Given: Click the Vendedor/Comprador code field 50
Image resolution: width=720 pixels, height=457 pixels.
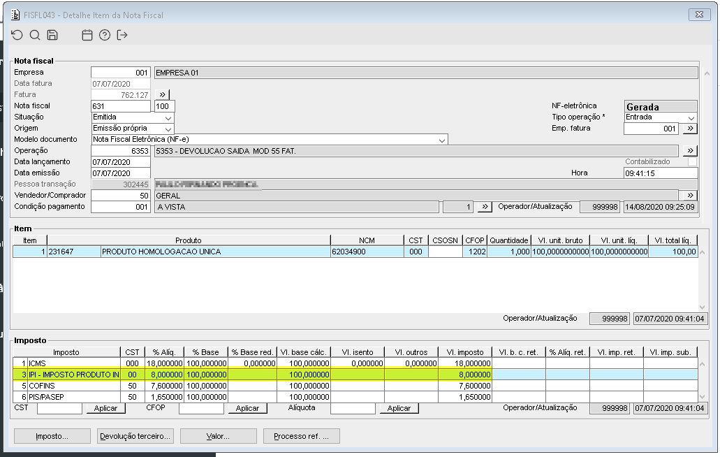Looking at the screenshot, I should [121, 196].
